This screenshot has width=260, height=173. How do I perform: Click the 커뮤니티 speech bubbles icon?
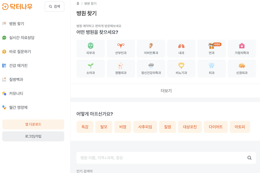(x=4, y=93)
